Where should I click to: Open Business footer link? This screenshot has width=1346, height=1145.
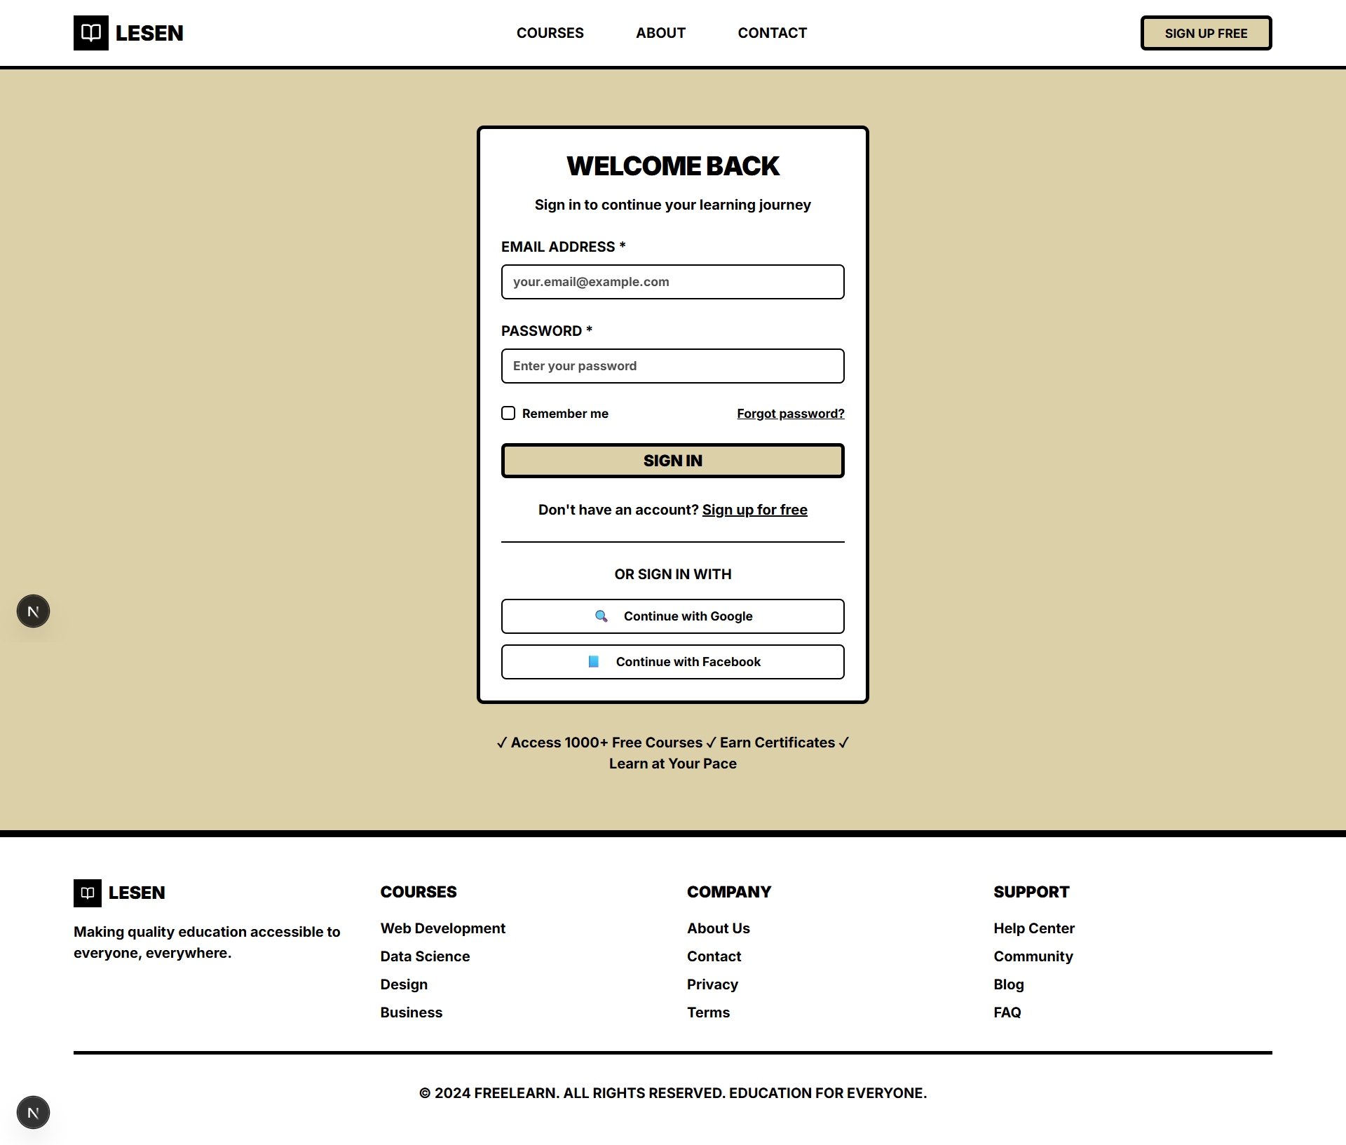tap(412, 1012)
